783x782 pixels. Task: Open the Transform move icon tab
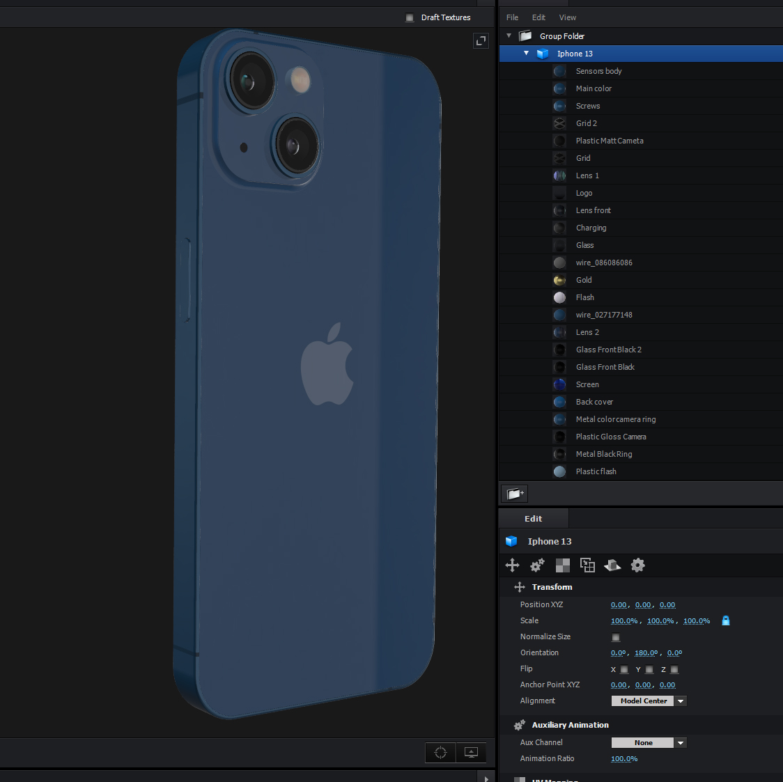512,565
